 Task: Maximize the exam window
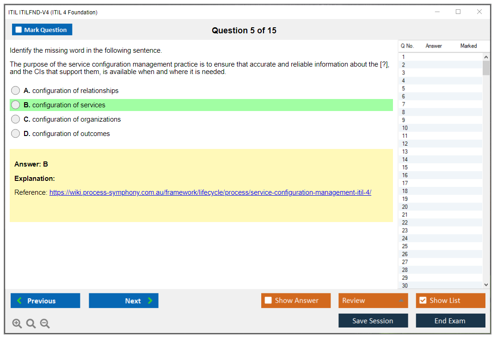pos(458,12)
